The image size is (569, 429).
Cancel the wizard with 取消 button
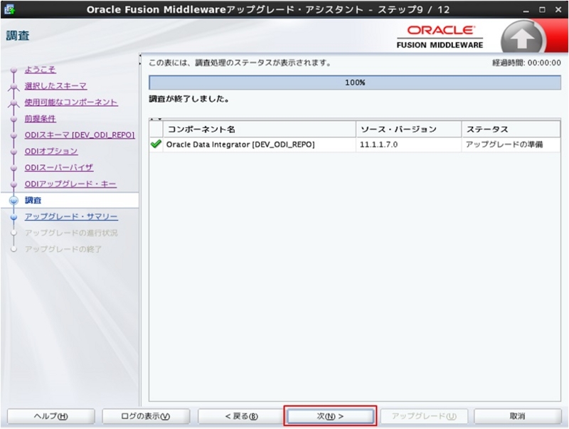point(518,416)
